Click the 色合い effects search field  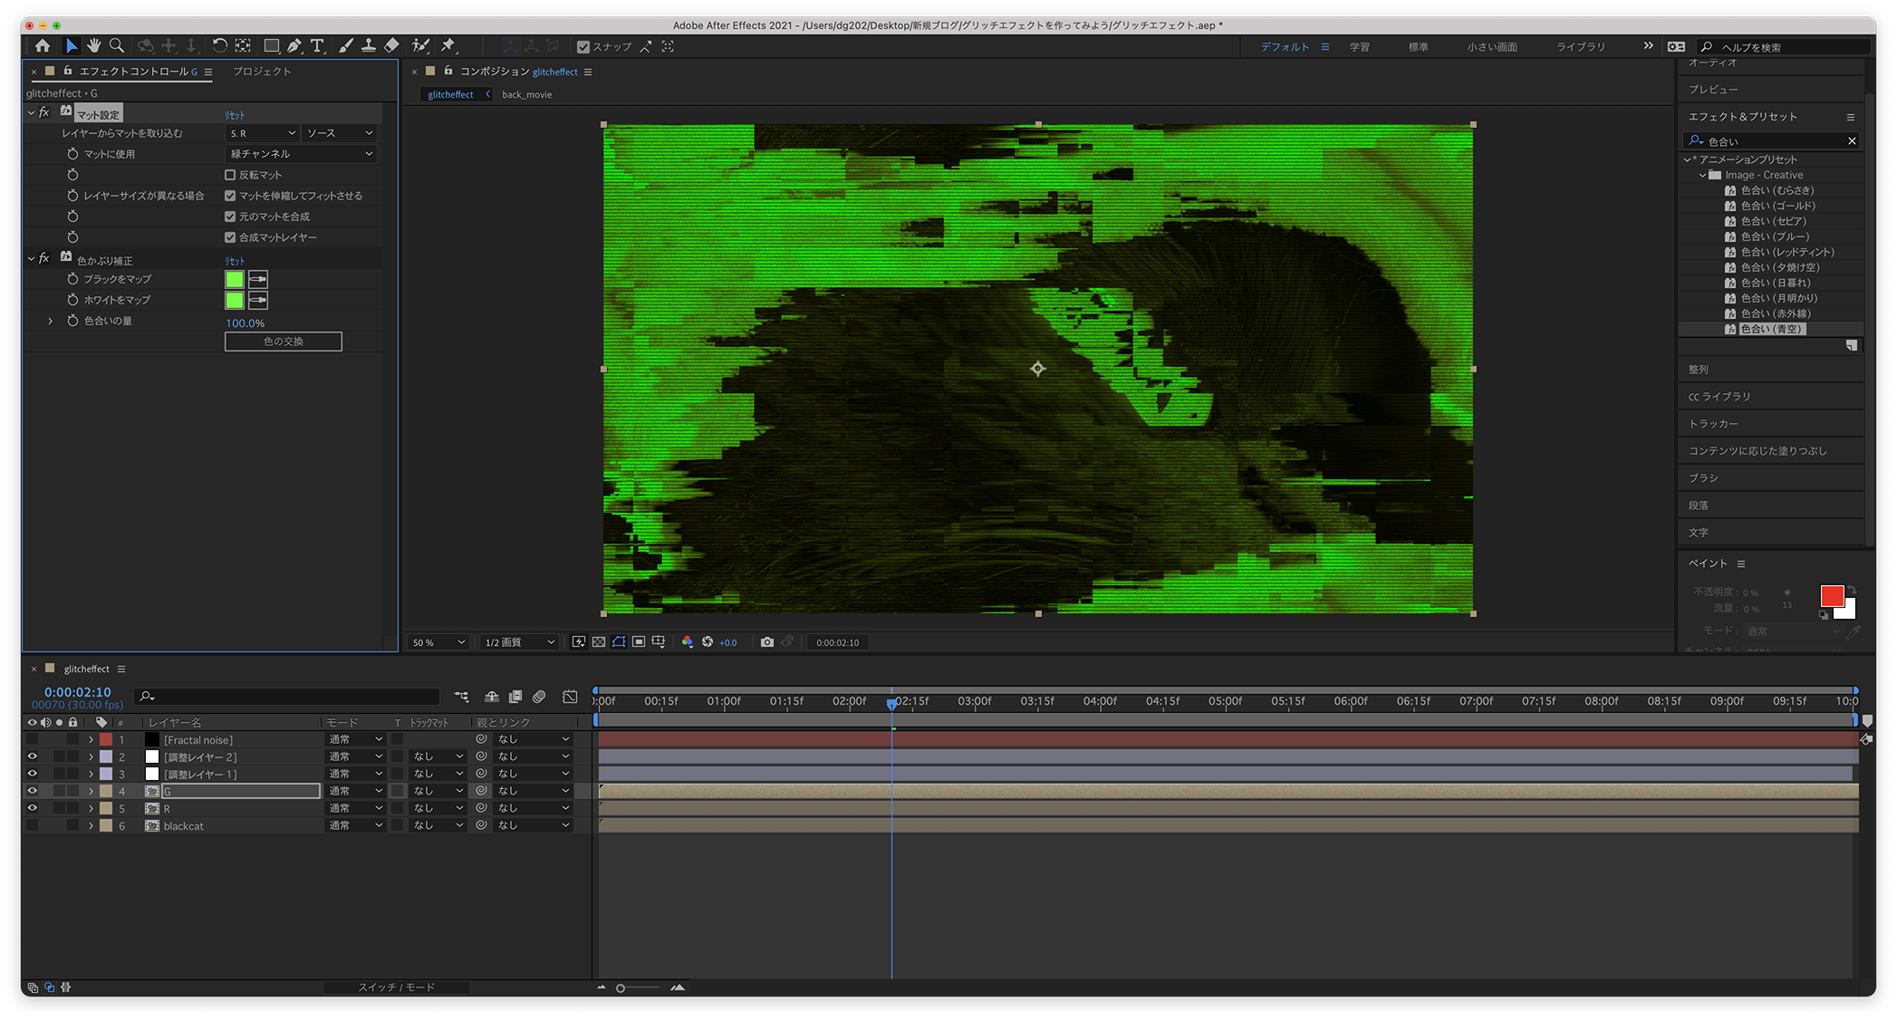coord(1772,141)
